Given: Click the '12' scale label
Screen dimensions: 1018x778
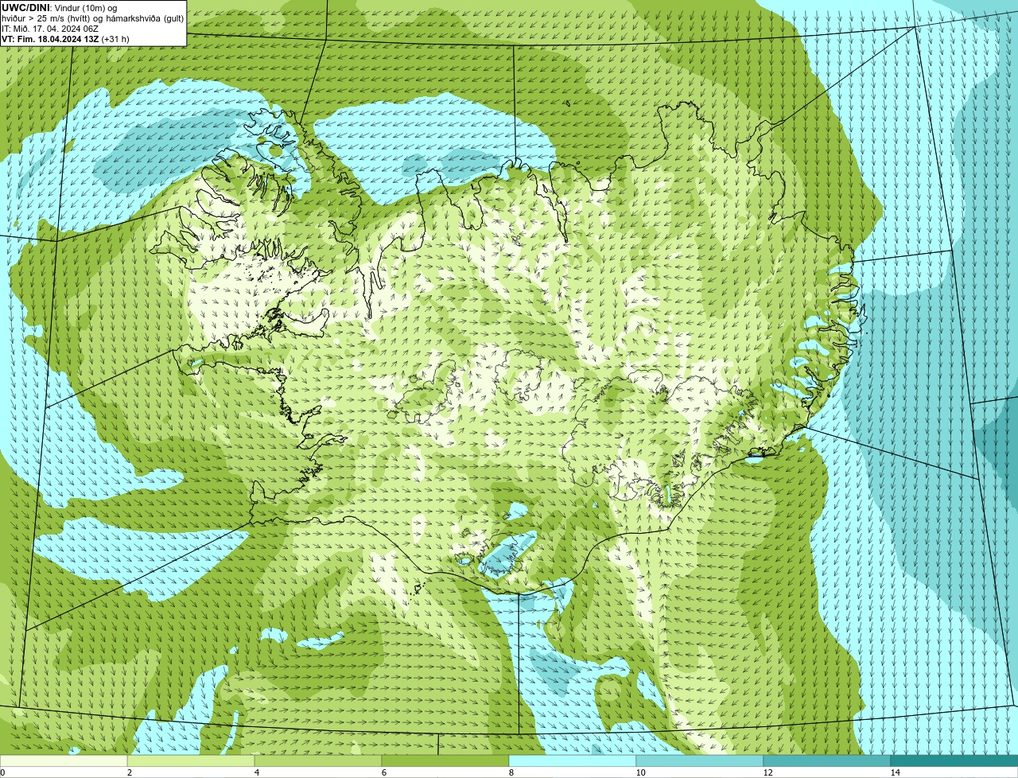Looking at the screenshot, I should (767, 772).
